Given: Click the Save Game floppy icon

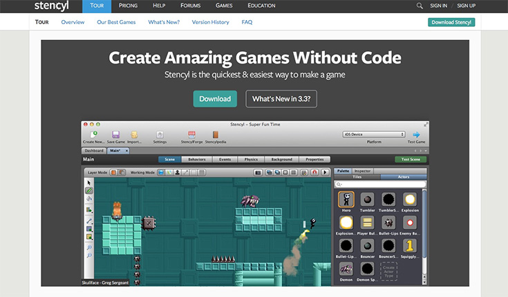Looking at the screenshot, I should 115,135.
